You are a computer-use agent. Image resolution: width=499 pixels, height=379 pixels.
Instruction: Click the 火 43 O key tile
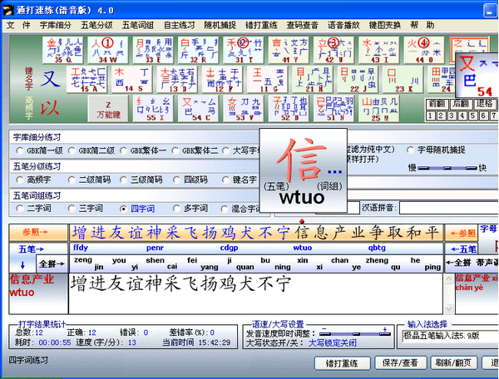click(x=426, y=49)
